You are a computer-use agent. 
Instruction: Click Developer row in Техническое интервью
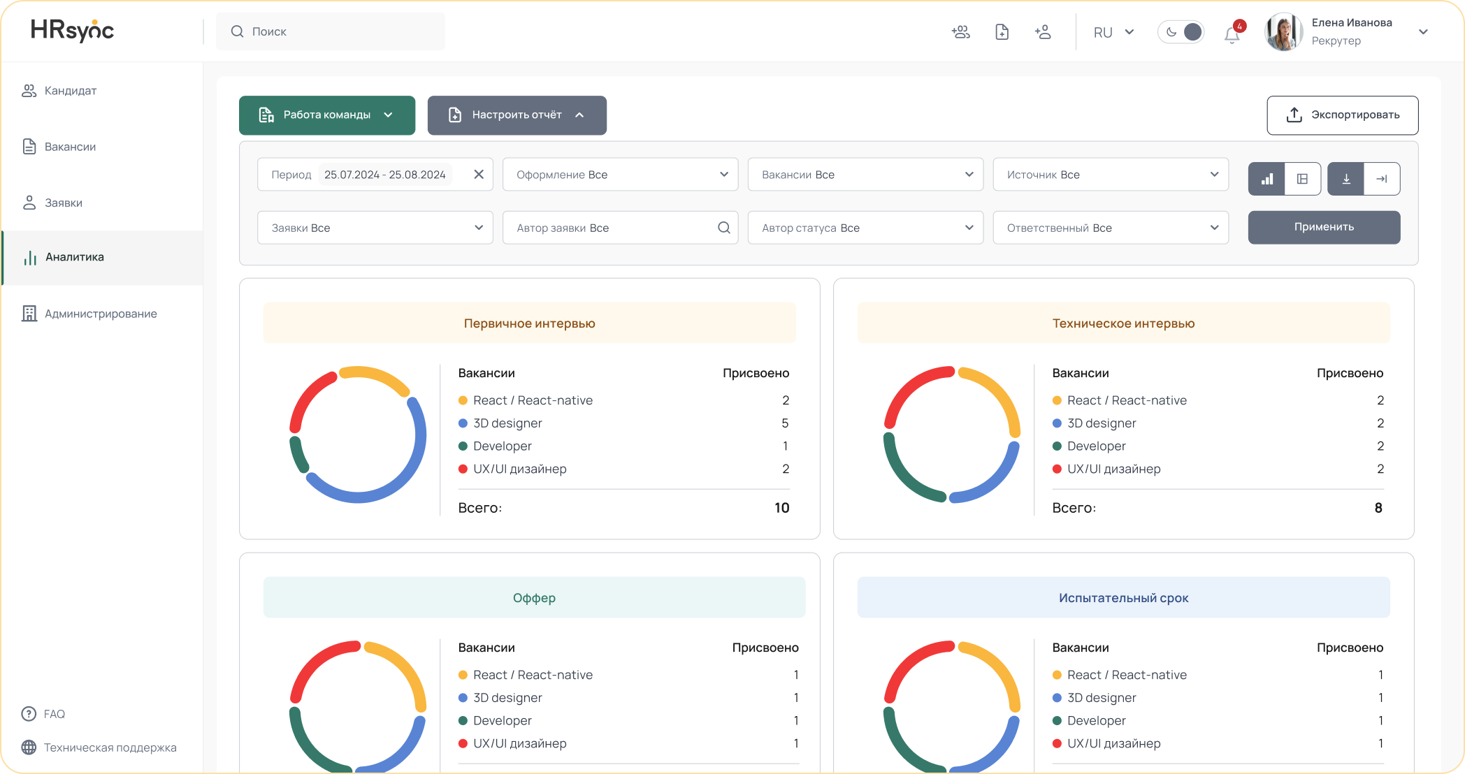tap(1218, 446)
